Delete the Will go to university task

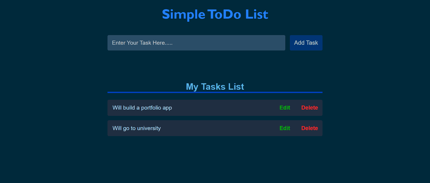[310, 128]
